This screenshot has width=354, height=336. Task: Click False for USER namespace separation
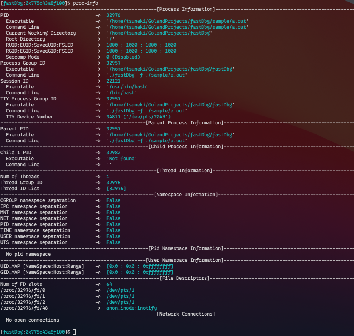(x=113, y=236)
